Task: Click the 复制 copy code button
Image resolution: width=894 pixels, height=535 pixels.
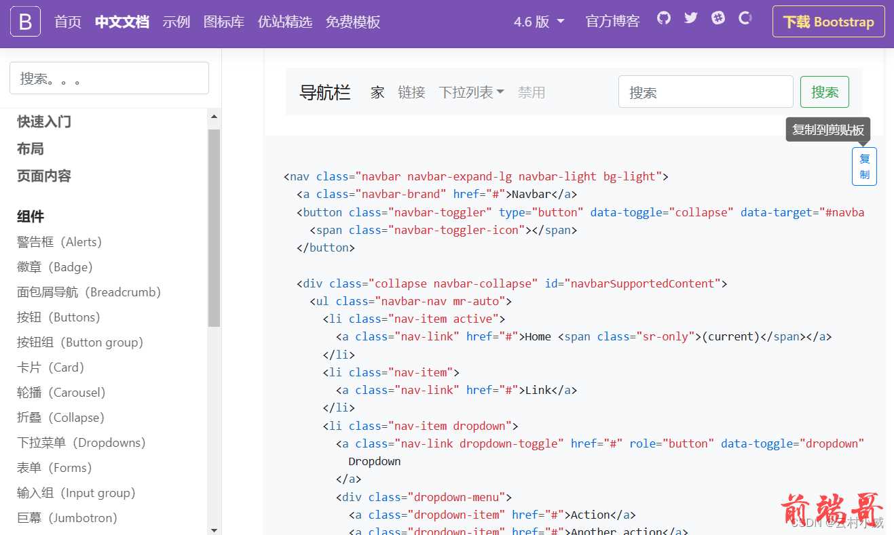Action: tap(864, 166)
